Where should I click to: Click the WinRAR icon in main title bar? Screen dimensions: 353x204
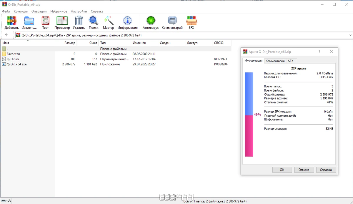click(x=4, y=4)
